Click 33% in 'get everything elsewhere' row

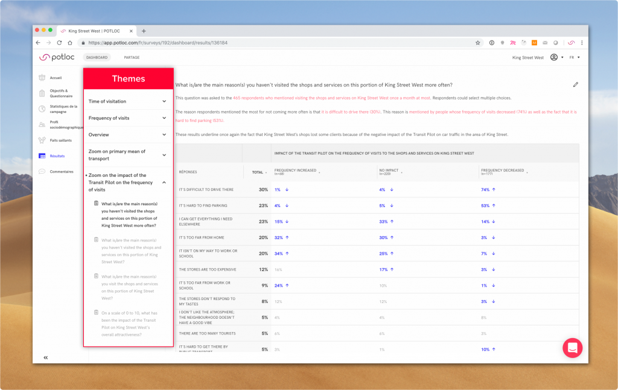coord(383,222)
